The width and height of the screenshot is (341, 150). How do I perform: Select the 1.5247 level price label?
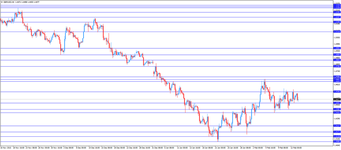337,17
